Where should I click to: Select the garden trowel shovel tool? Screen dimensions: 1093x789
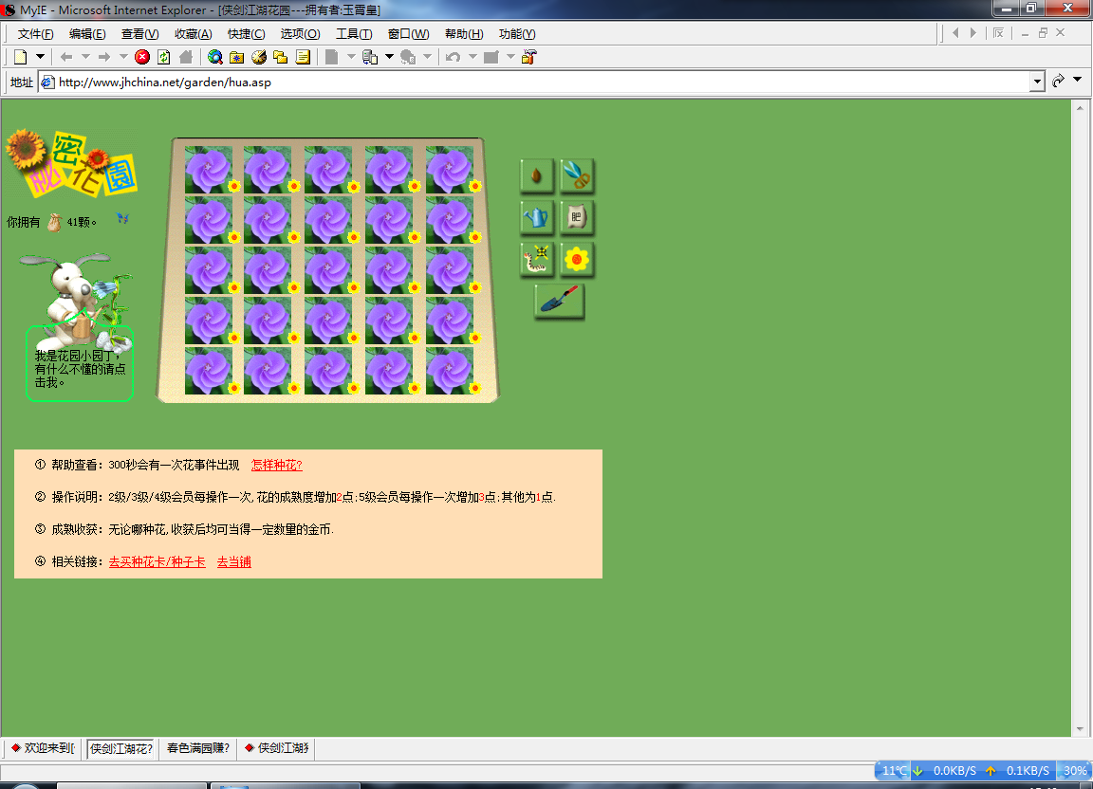pyautogui.click(x=559, y=301)
